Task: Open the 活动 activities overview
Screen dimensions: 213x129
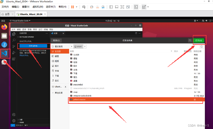Action: coord(3,21)
